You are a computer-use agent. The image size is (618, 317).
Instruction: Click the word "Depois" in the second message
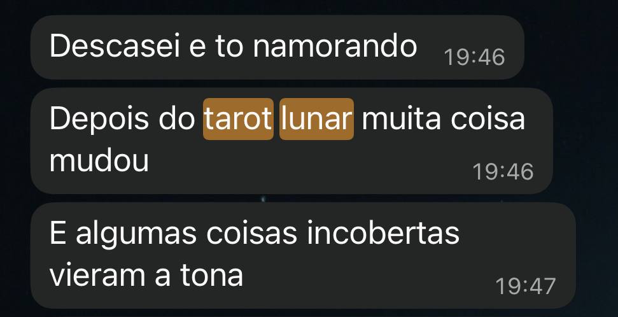[x=100, y=119]
